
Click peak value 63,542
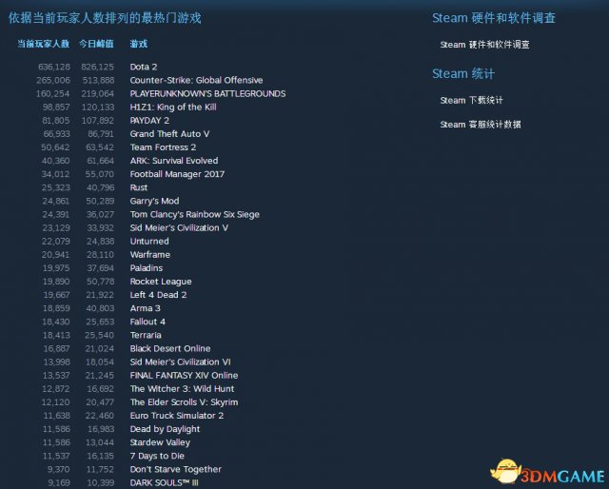pos(99,147)
